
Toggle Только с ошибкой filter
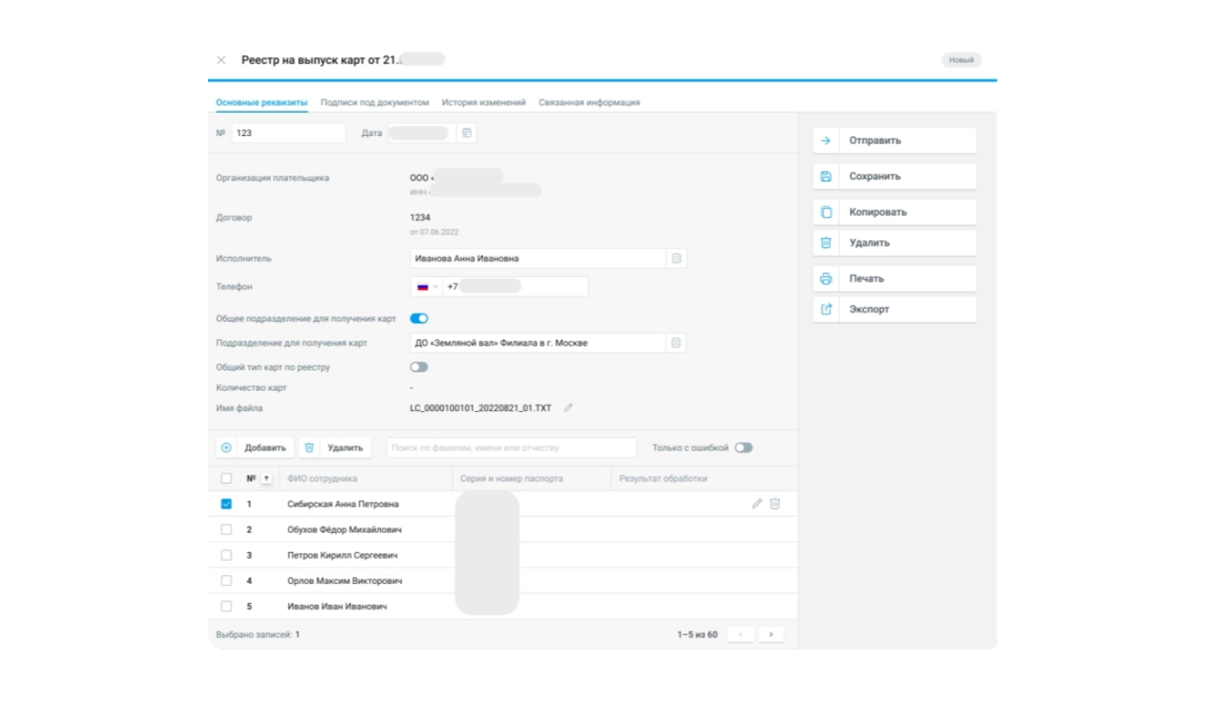[743, 448]
